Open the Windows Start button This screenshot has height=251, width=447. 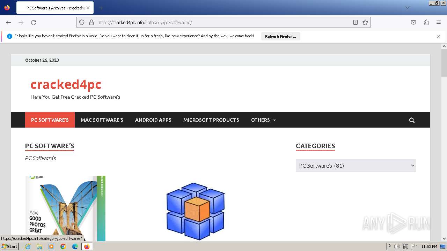9,246
